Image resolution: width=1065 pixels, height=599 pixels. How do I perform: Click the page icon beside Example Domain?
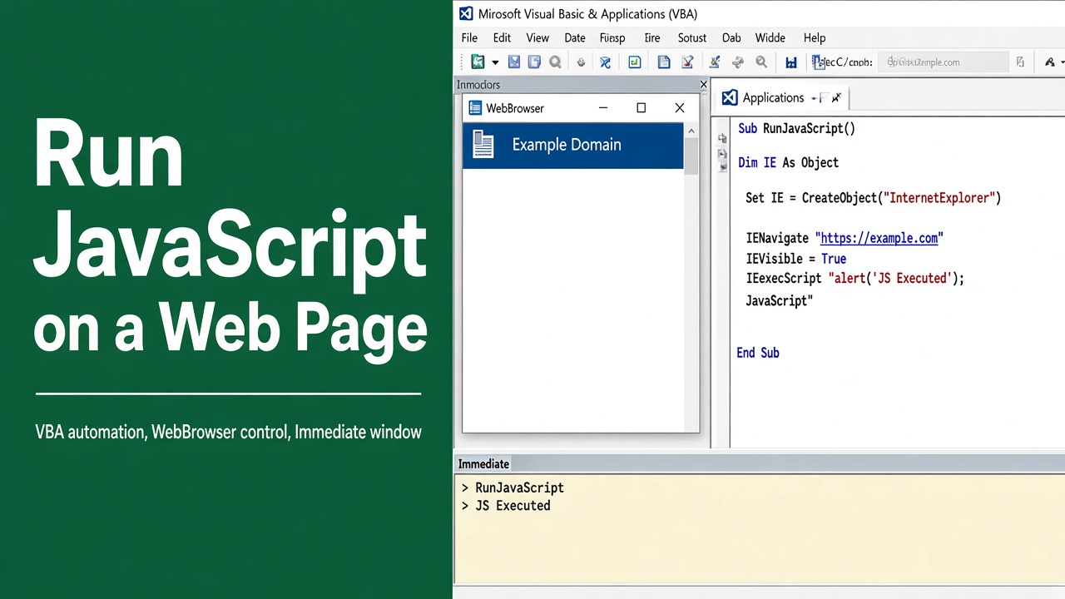pos(483,145)
